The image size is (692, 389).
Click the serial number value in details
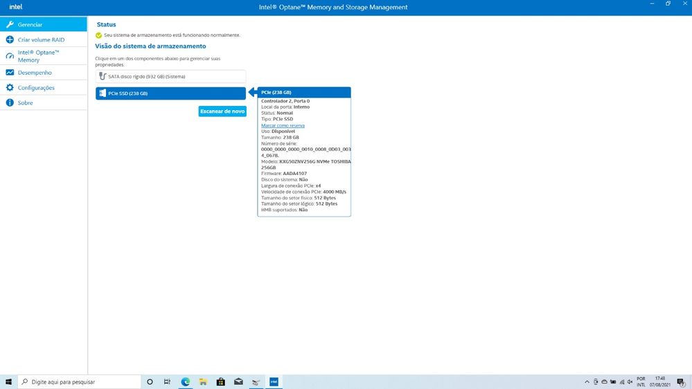(x=306, y=152)
